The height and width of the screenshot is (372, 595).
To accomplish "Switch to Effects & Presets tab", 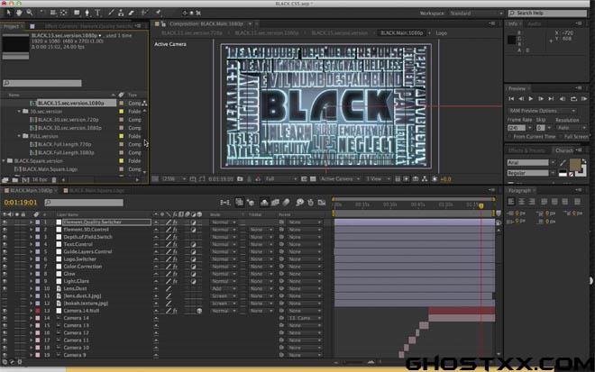I will tap(526, 150).
